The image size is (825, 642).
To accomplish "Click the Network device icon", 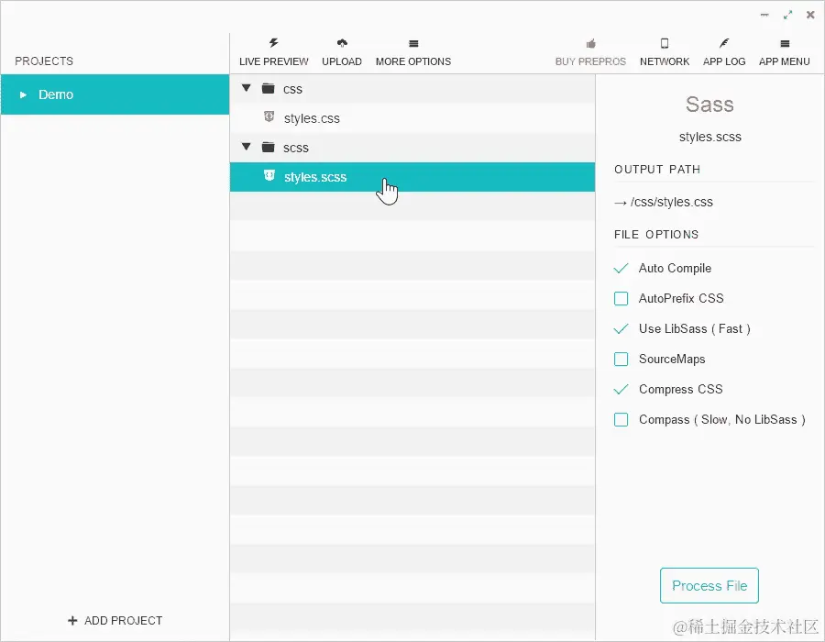I will tap(665, 43).
